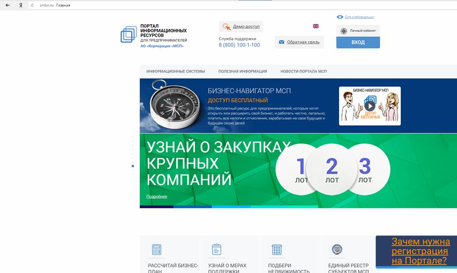Open the Для слабовидящих link
This screenshot has width=457, height=273.
pos(359,17)
